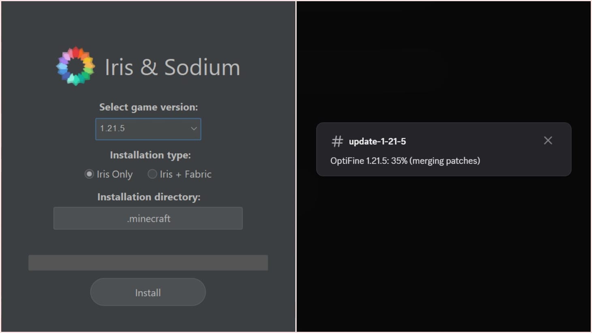Screen dimensions: 592x333
Task: Click the Discord notification card
Action: click(x=444, y=150)
